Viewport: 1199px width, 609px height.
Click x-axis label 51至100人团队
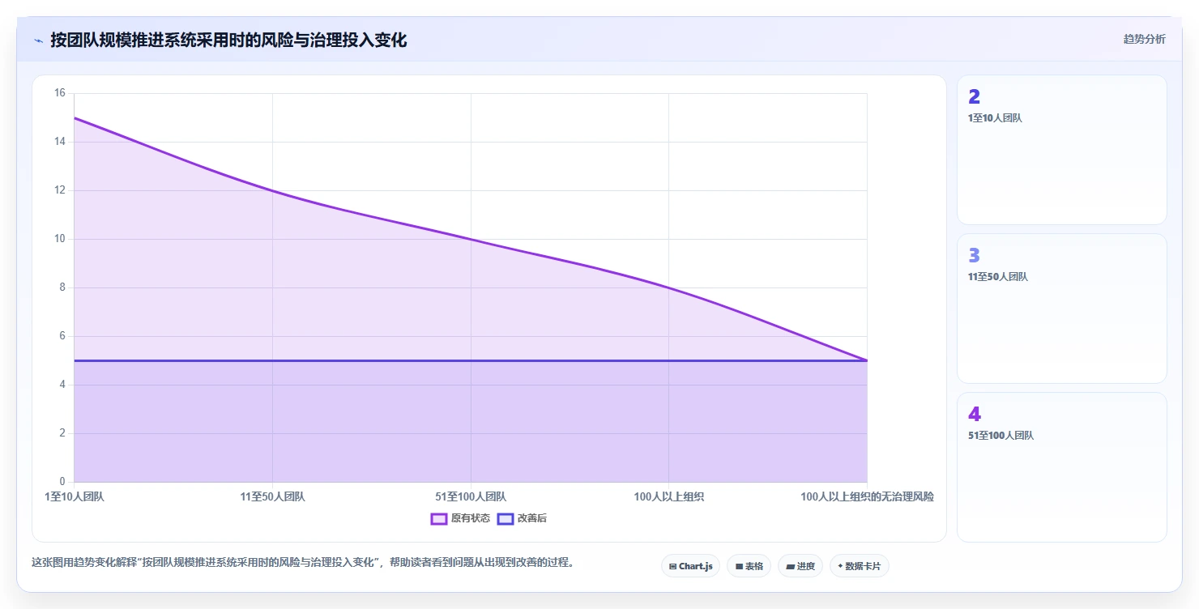tap(471, 496)
